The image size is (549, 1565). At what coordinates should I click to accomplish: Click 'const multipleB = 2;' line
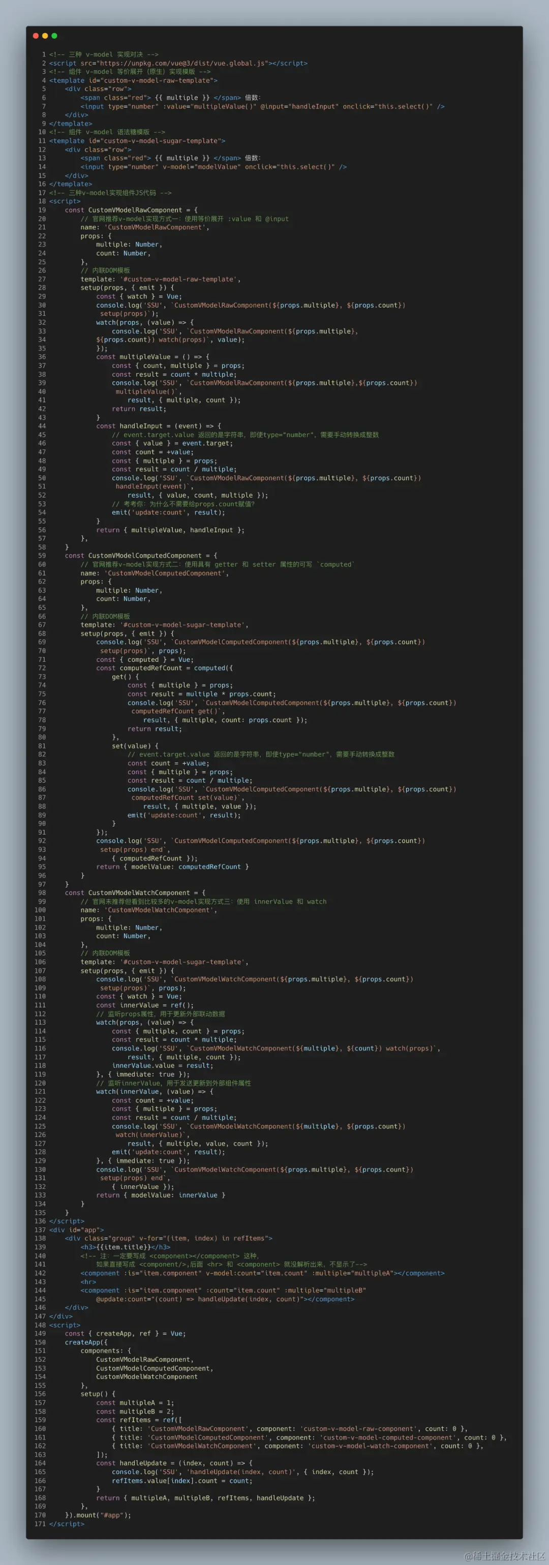135,1411
